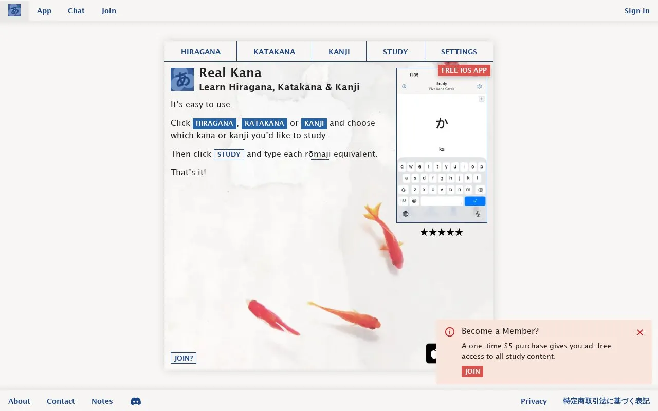This screenshot has height=411, width=658.
Task: Dismiss the Become a Member notification
Action: coord(640,332)
